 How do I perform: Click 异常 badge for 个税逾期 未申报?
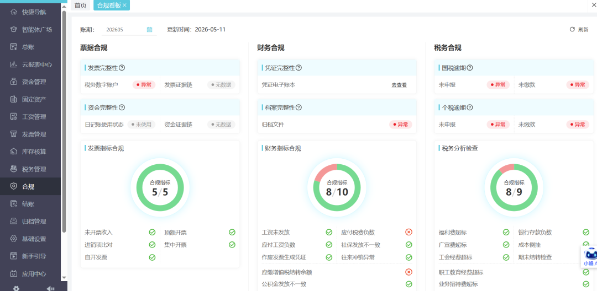[498, 125]
